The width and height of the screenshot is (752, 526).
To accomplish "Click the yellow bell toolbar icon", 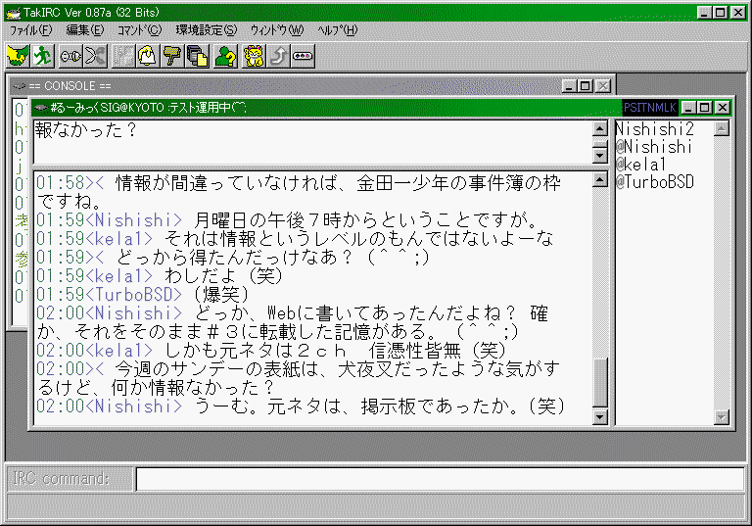I will pyautogui.click(x=148, y=56).
